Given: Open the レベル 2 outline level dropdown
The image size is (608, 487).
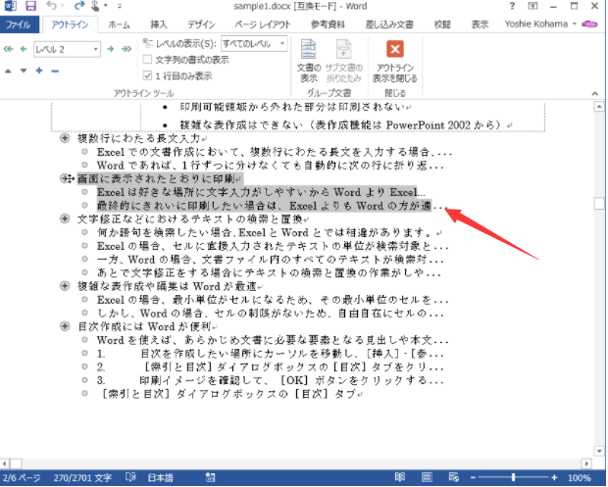Looking at the screenshot, I should pos(95,49).
